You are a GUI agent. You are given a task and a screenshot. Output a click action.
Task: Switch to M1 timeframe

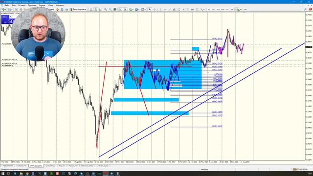[x=209, y=9]
